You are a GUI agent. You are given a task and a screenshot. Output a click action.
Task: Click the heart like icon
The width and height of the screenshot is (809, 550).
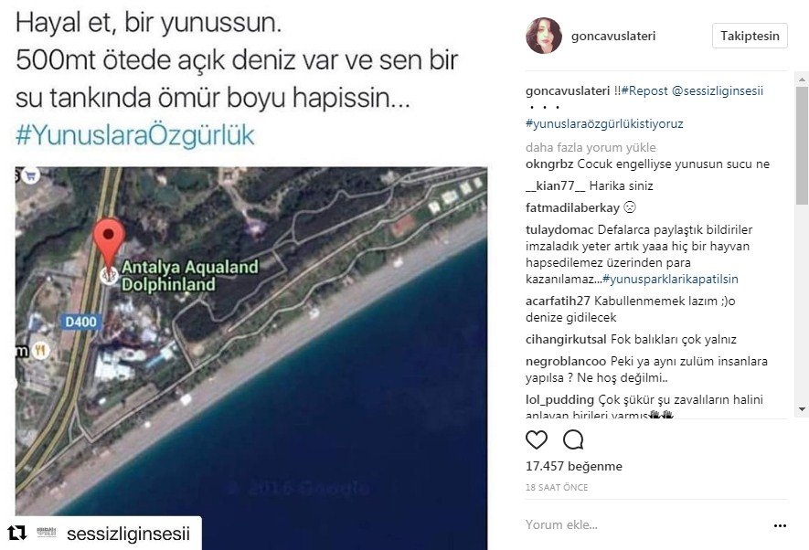(x=536, y=439)
